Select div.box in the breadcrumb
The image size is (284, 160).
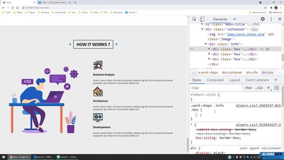tap(268, 72)
